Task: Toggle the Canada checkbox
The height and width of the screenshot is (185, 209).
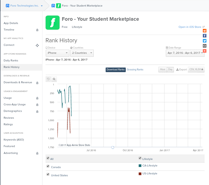Action: 48,166
